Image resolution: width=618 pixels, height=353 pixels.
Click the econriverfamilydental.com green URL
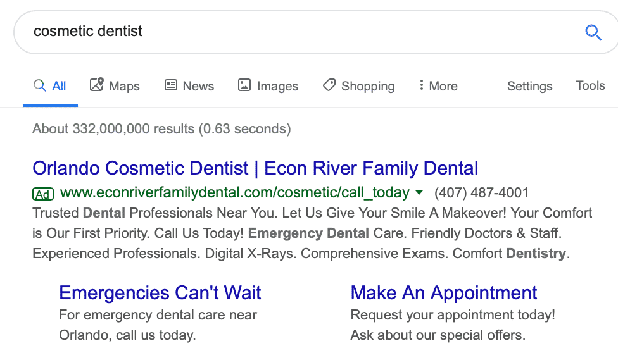pyautogui.click(x=235, y=193)
